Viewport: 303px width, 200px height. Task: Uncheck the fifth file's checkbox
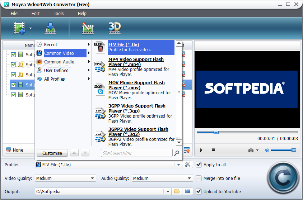tap(13, 95)
